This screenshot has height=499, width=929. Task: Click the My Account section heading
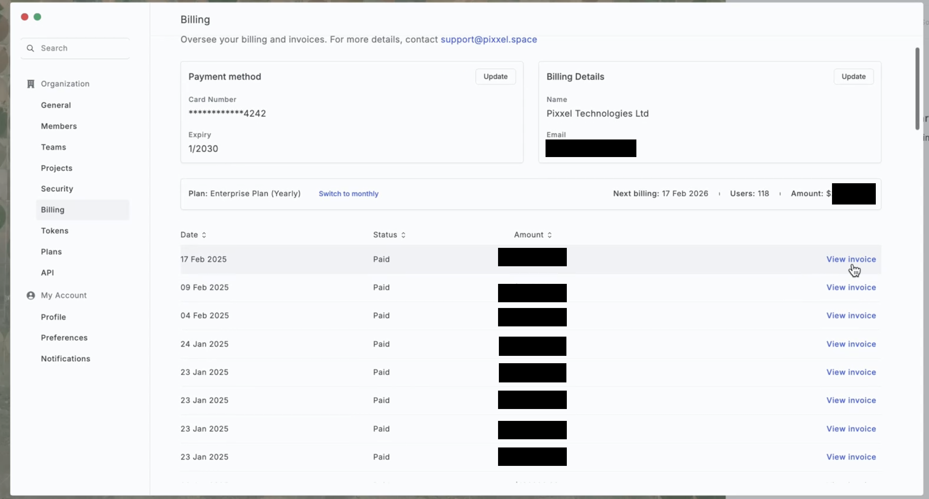click(63, 295)
